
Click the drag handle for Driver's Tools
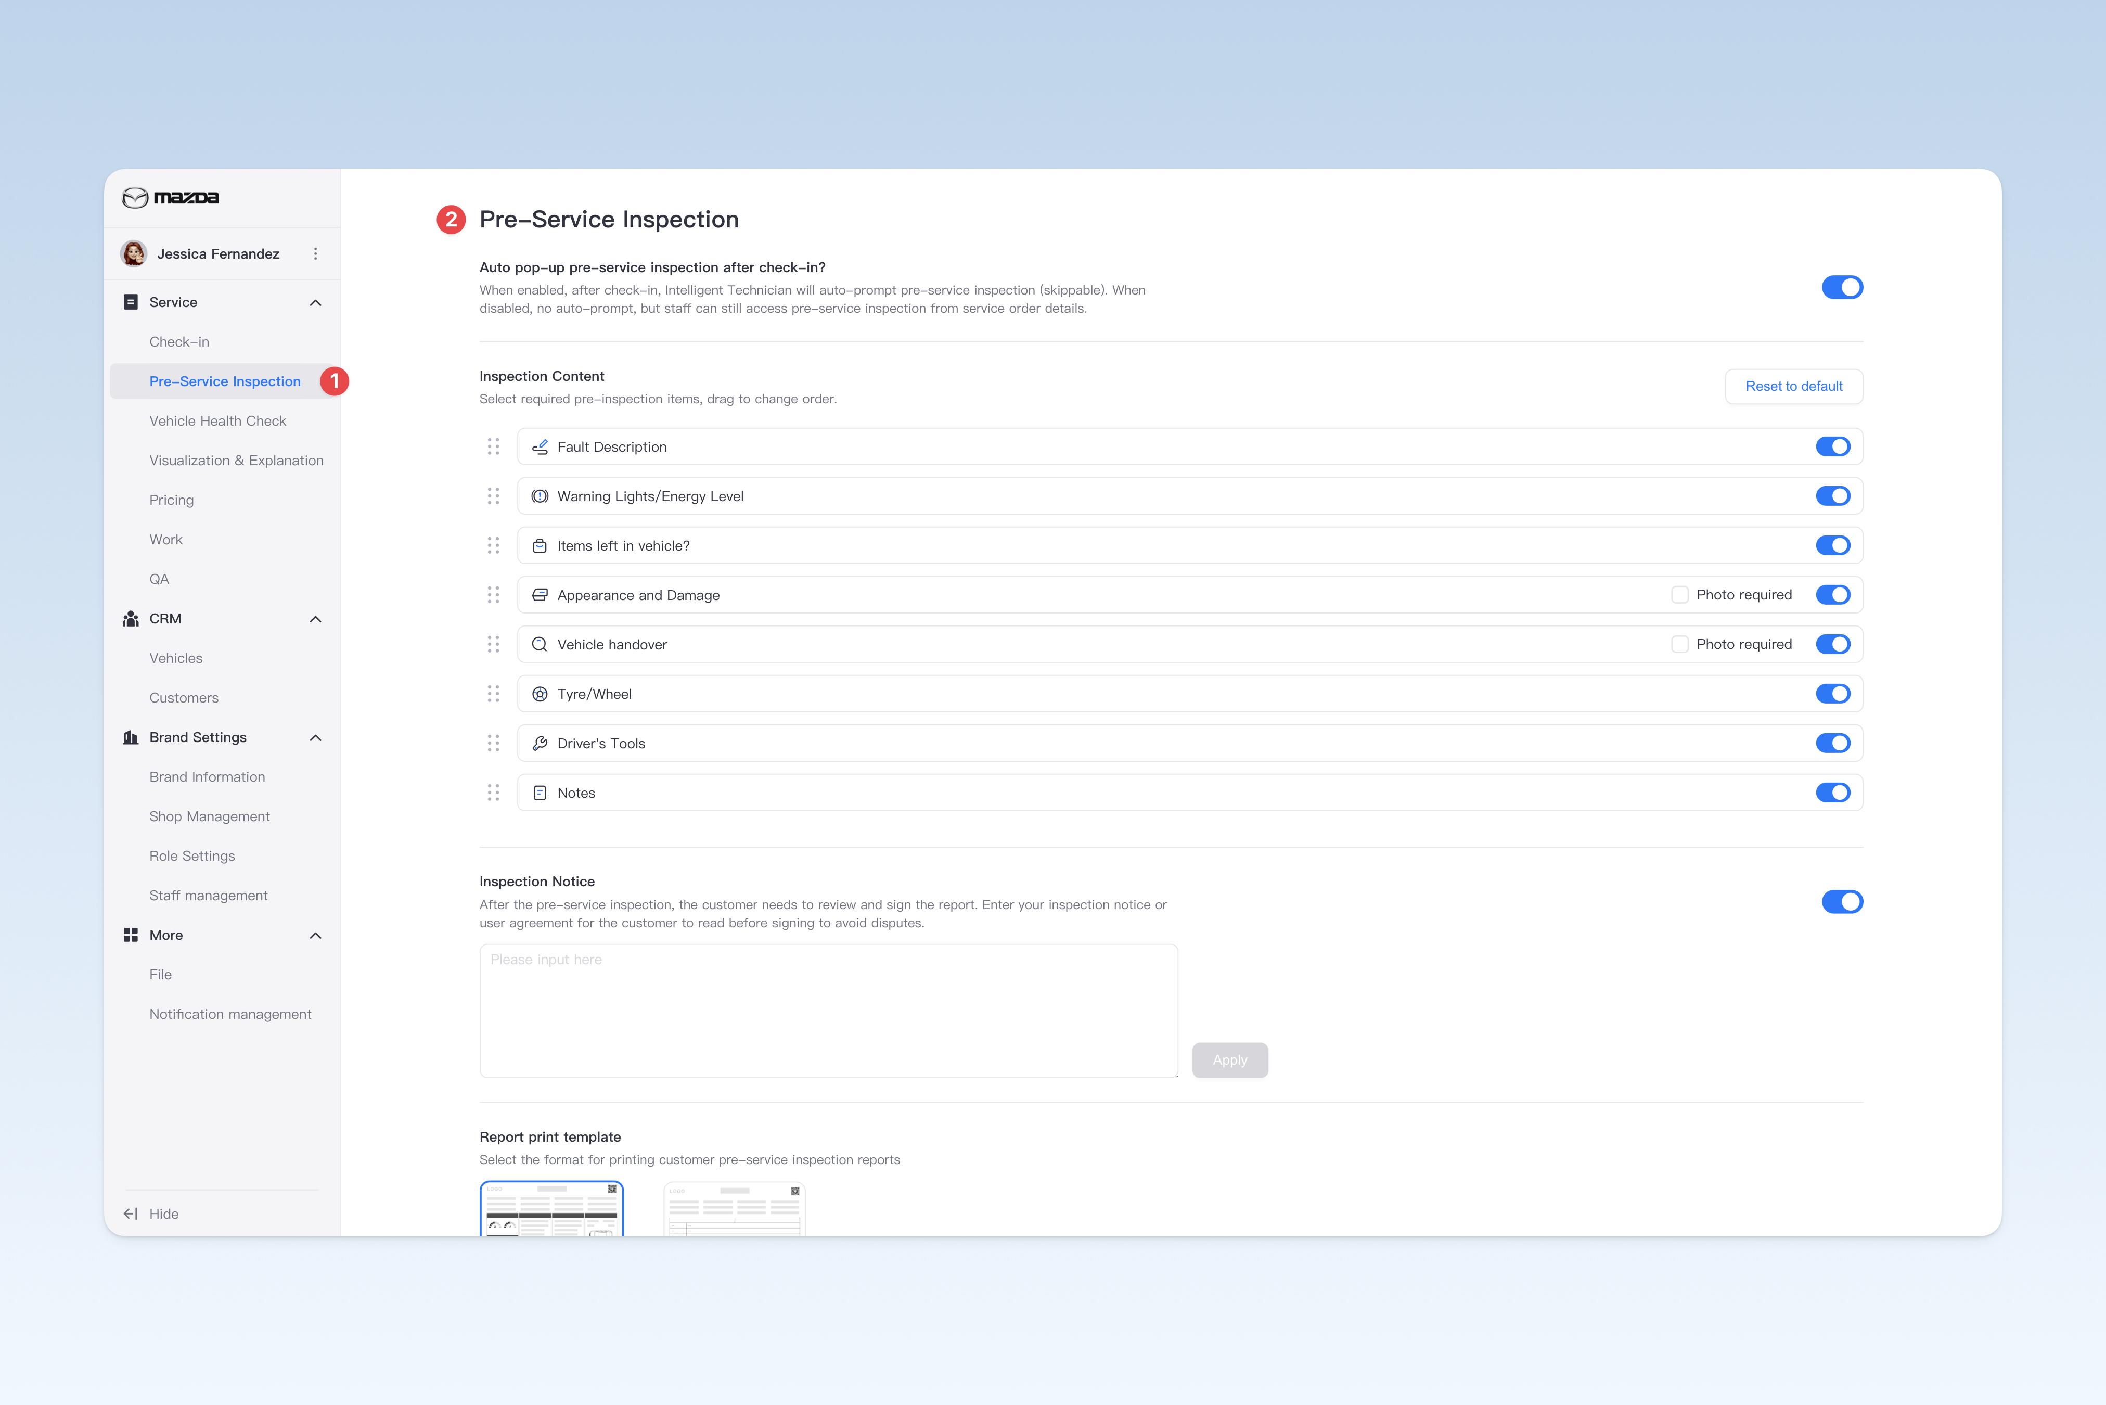[494, 743]
